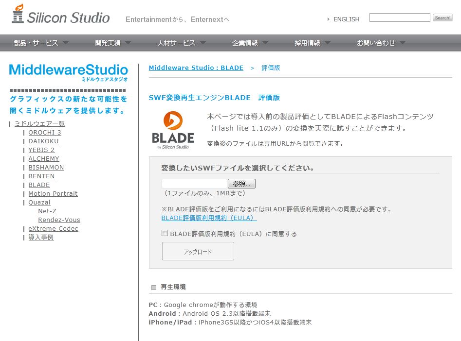Open the Motion Portrait sidebar link

pos(53,194)
